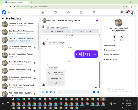Open the Windows Start button
Viewport: 138px width, 110px height.
2,103
